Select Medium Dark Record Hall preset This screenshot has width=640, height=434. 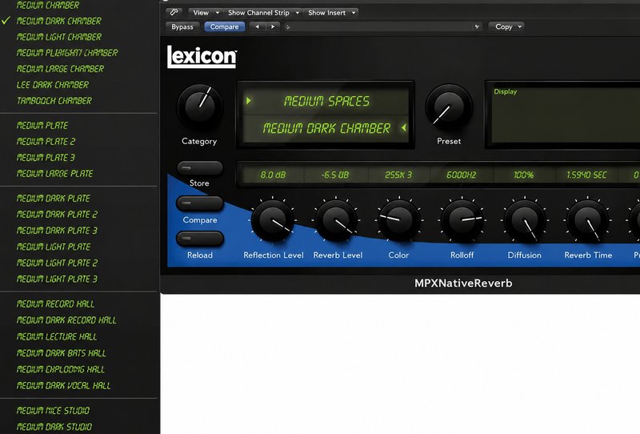(x=66, y=320)
